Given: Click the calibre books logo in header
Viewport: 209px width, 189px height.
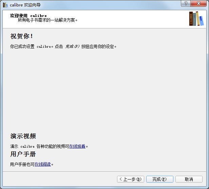Looking at the screenshot, I should tap(196, 19).
